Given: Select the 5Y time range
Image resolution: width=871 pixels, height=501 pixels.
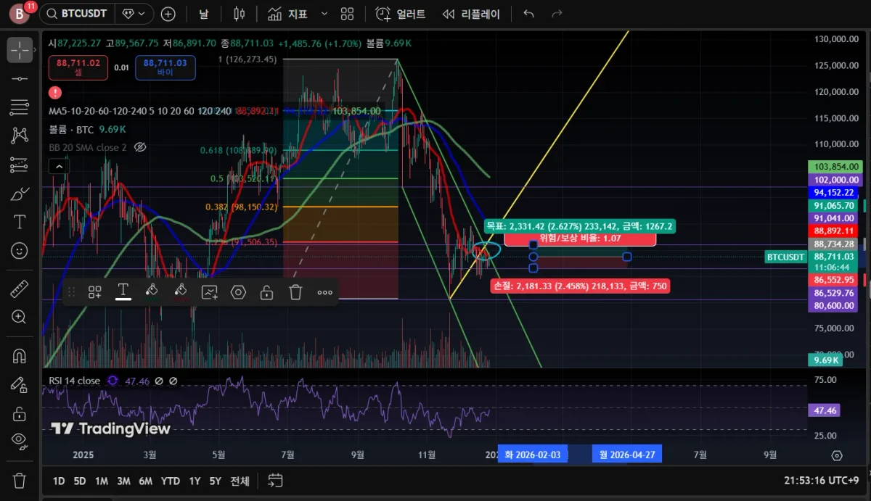Looking at the screenshot, I should coord(216,481).
